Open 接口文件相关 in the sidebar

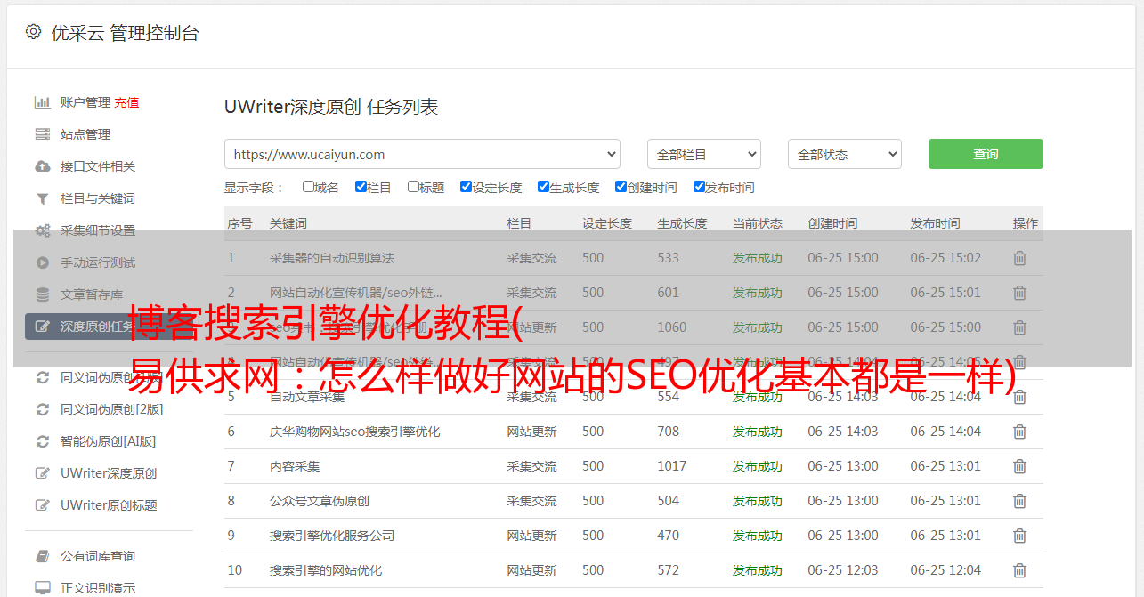98,166
